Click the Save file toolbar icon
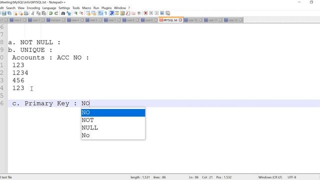Screen dimensions: 320x180 (4, 13)
